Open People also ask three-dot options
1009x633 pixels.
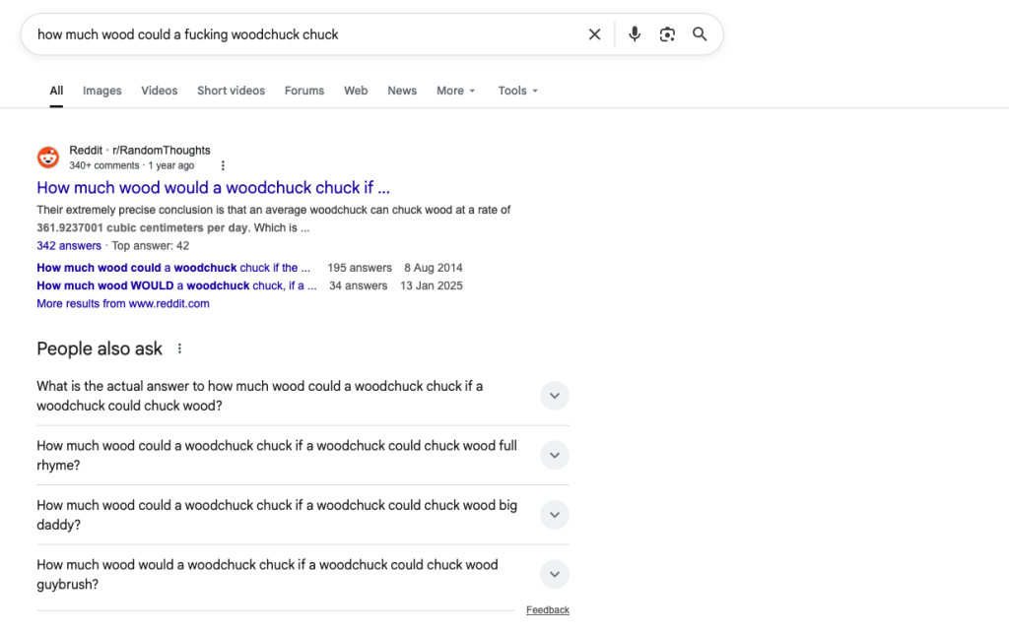click(x=179, y=348)
